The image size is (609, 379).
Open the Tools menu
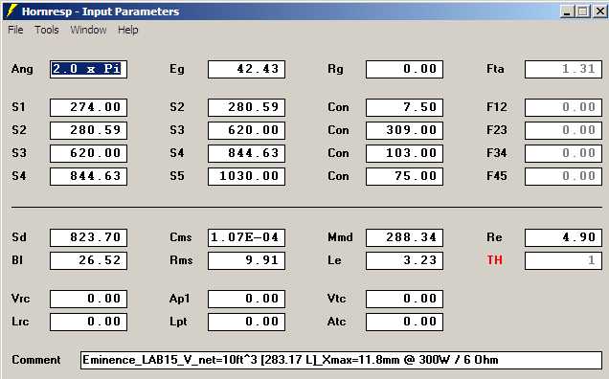[x=47, y=30]
